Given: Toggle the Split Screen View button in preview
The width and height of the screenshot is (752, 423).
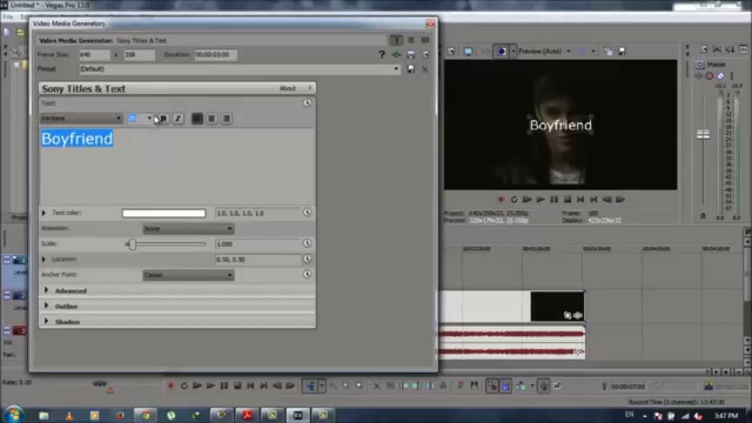Looking at the screenshot, I should coord(501,51).
